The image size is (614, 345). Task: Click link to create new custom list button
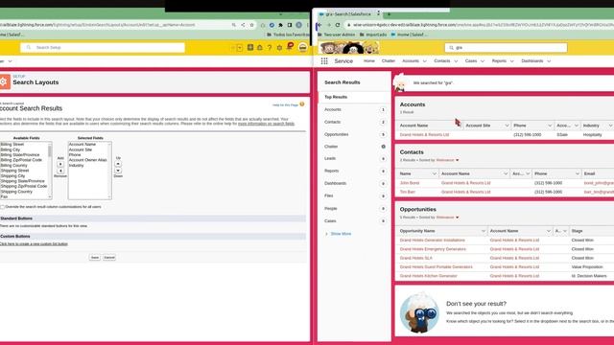[34, 243]
